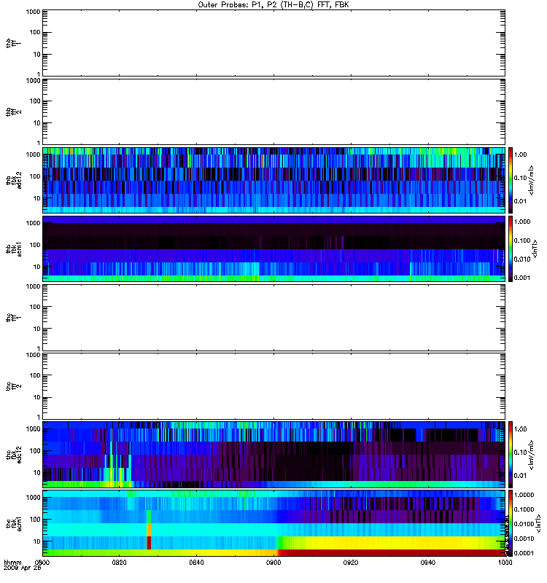The height and width of the screenshot is (583, 547).
Task: Click the 100 y-axis tick of thb fbk scm1 panel
Action: pos(35,245)
